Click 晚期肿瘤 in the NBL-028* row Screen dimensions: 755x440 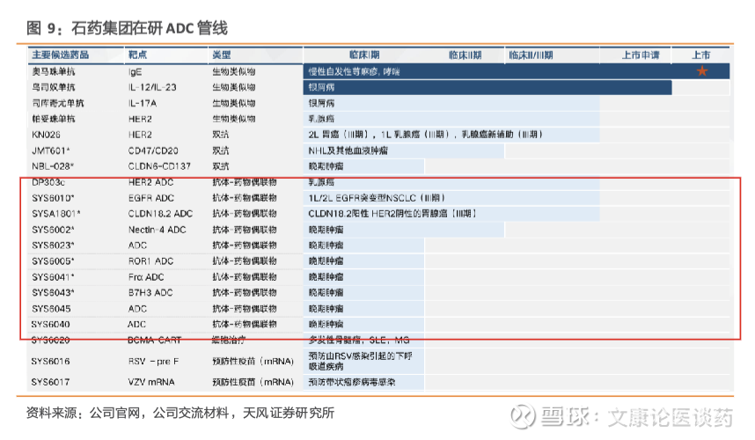click(326, 166)
